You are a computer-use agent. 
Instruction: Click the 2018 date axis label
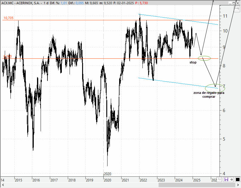click(x=72, y=180)
